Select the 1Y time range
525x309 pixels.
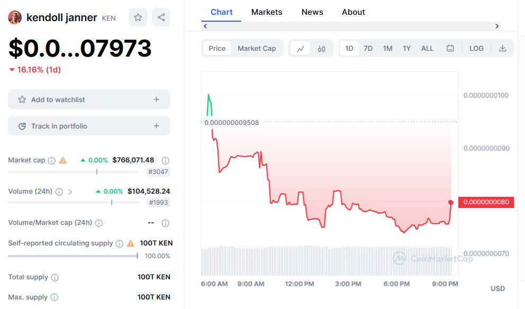(x=406, y=49)
